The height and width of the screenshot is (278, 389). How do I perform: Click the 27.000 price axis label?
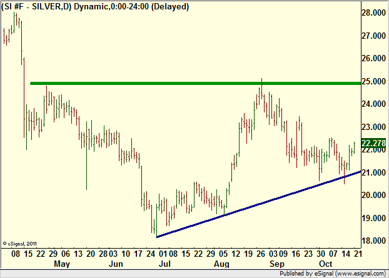(373, 36)
